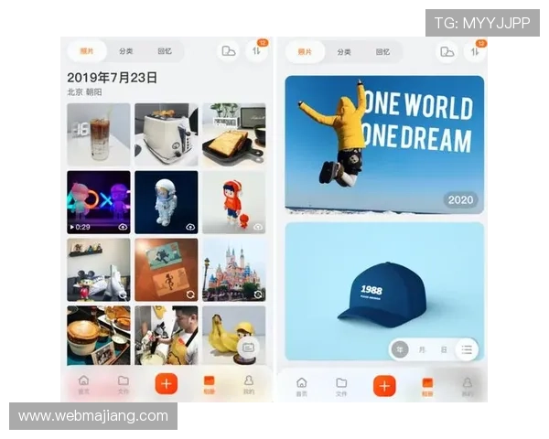
Task: Select 日 view in date switcher
Action: pos(444,349)
